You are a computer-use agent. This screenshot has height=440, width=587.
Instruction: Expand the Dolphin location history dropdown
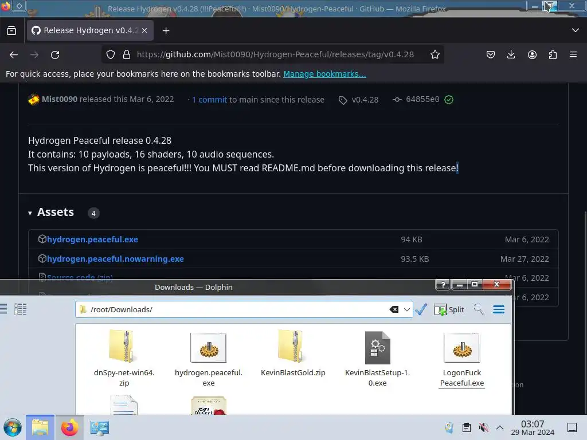coord(407,309)
